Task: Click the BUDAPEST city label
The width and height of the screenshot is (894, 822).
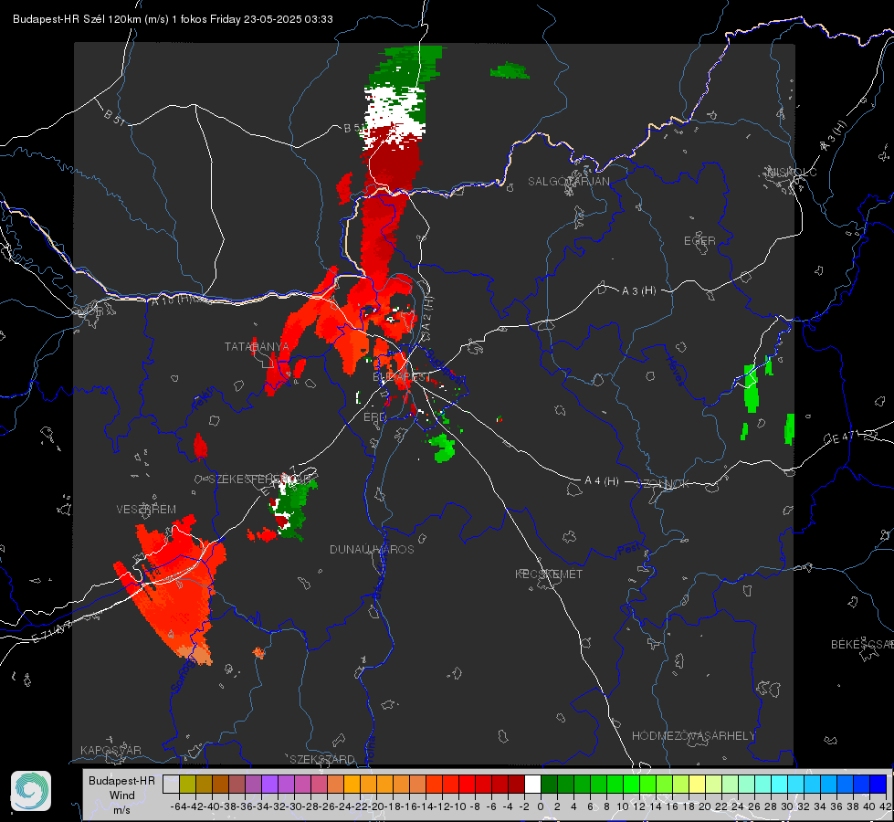Action: [x=402, y=377]
